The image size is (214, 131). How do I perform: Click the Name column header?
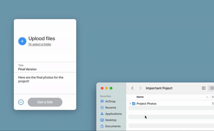[x=140, y=97]
